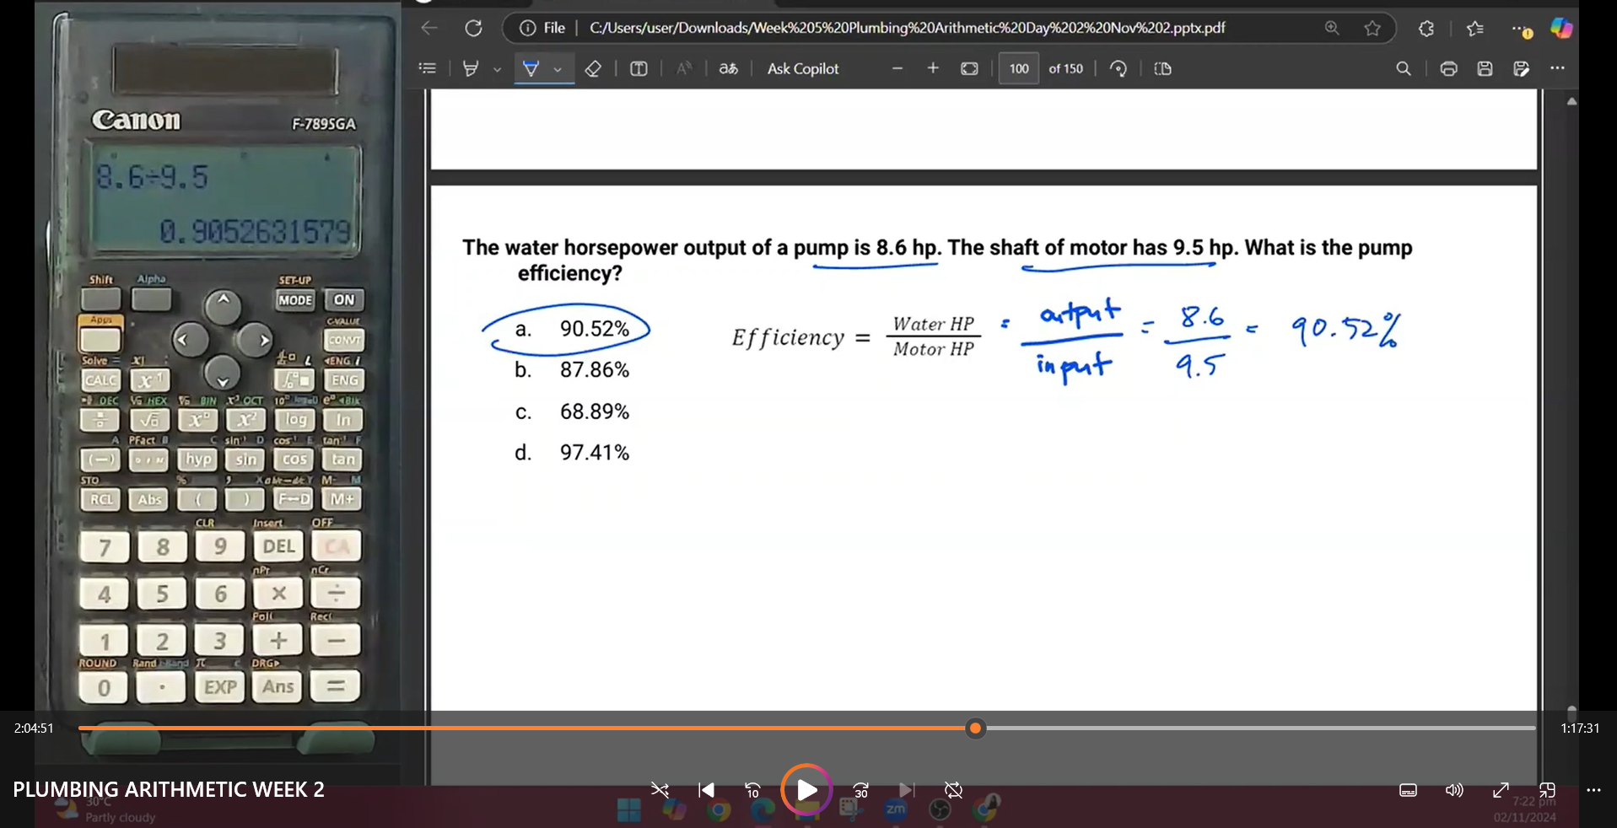Image resolution: width=1617 pixels, height=828 pixels.
Task: Click the Save As icon in PDF toolbar
Action: (x=1522, y=68)
